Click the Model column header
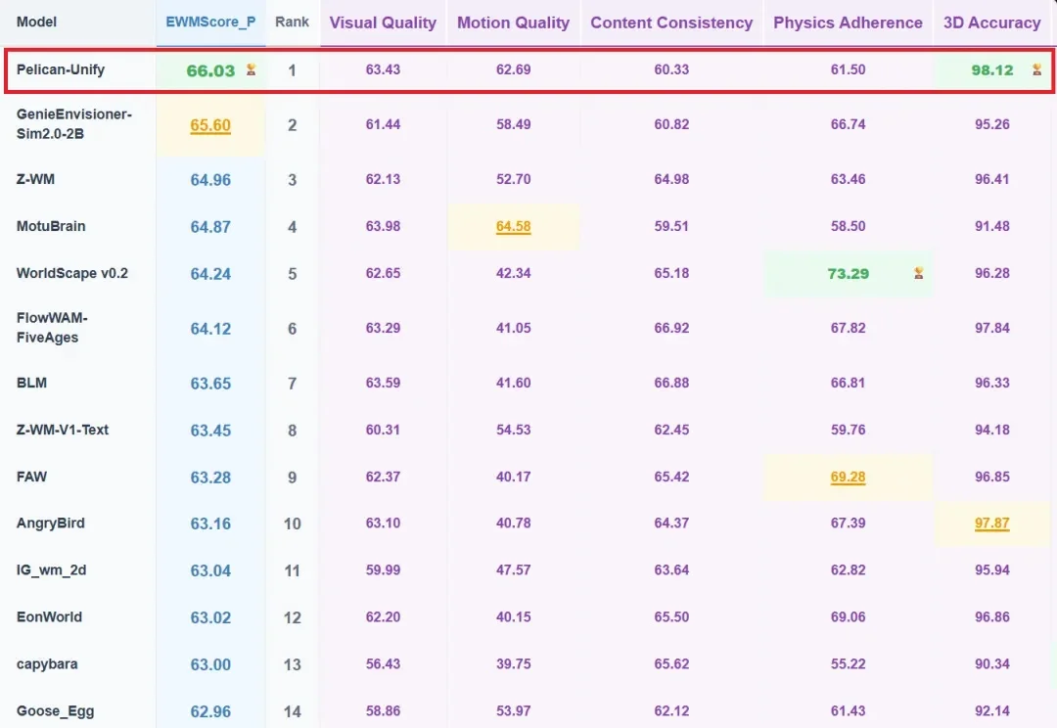1057x728 pixels. click(36, 23)
